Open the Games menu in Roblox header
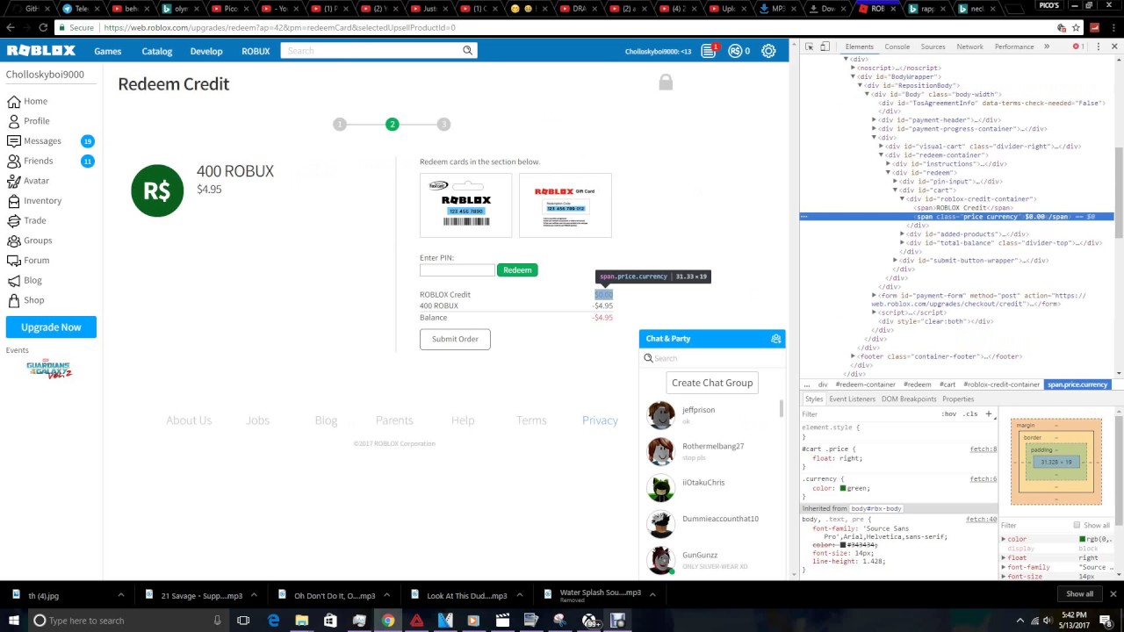Screen dimensions: 1124x632 (108, 51)
